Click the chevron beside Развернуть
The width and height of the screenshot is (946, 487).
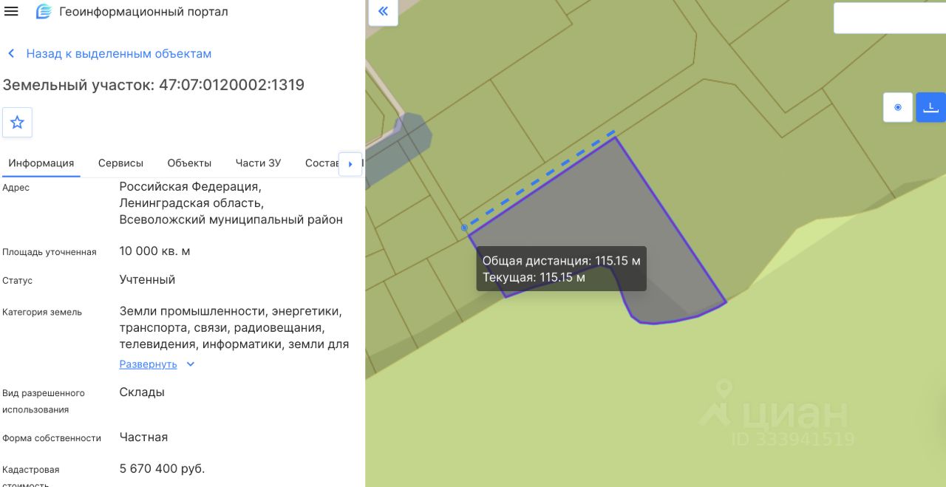[190, 364]
